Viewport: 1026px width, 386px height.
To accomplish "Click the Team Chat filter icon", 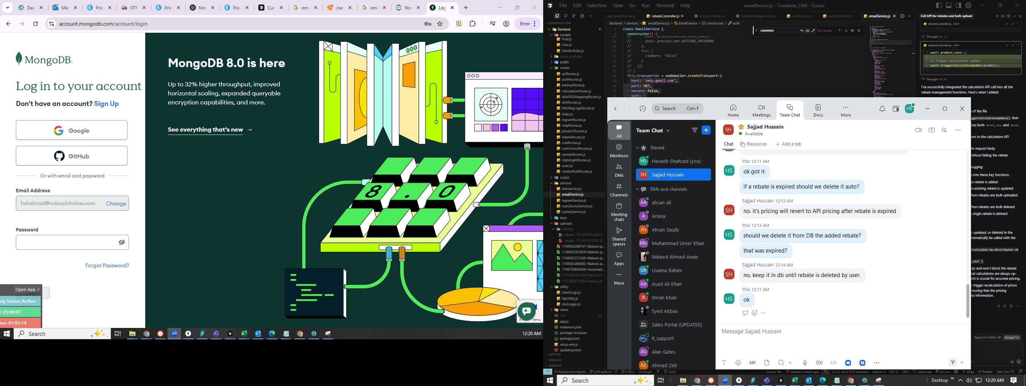I will point(694,130).
